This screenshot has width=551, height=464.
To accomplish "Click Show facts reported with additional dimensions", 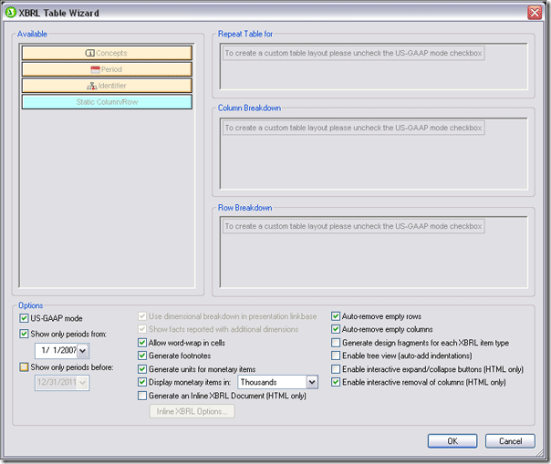I will pos(218,329).
